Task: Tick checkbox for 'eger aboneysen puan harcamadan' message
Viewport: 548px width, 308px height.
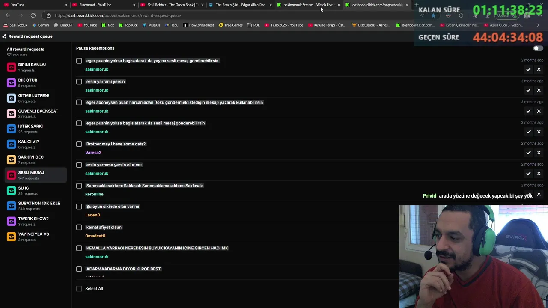Action: click(79, 102)
